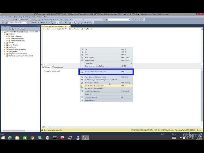Click the Debug button
Screen dimensions: 204x153
pos(41,23)
